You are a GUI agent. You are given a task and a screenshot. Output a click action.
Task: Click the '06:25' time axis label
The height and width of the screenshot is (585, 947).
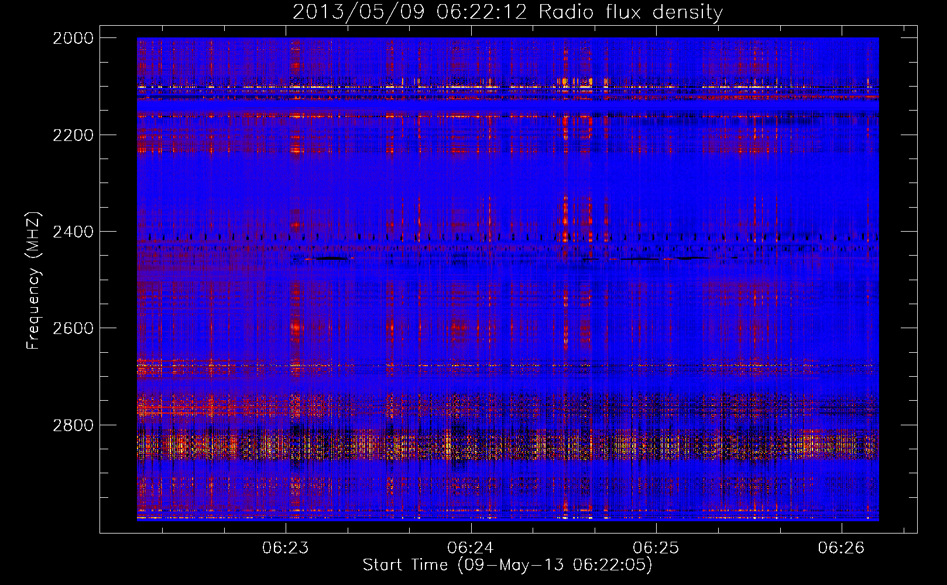point(656,548)
